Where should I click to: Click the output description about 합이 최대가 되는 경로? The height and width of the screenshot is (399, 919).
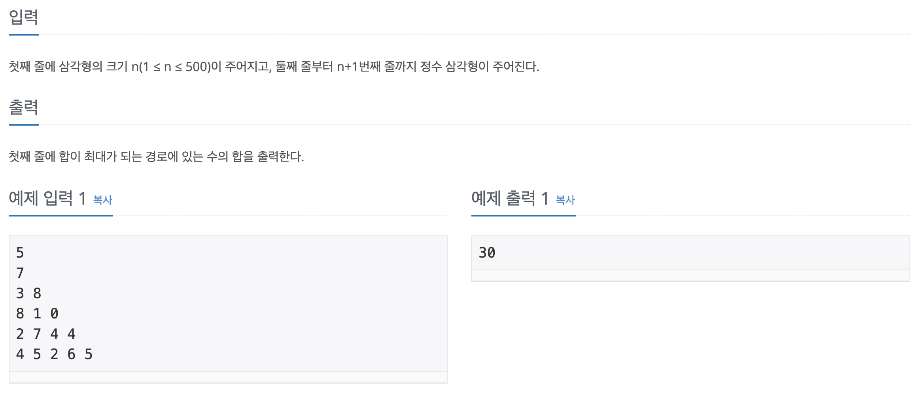pos(156,156)
